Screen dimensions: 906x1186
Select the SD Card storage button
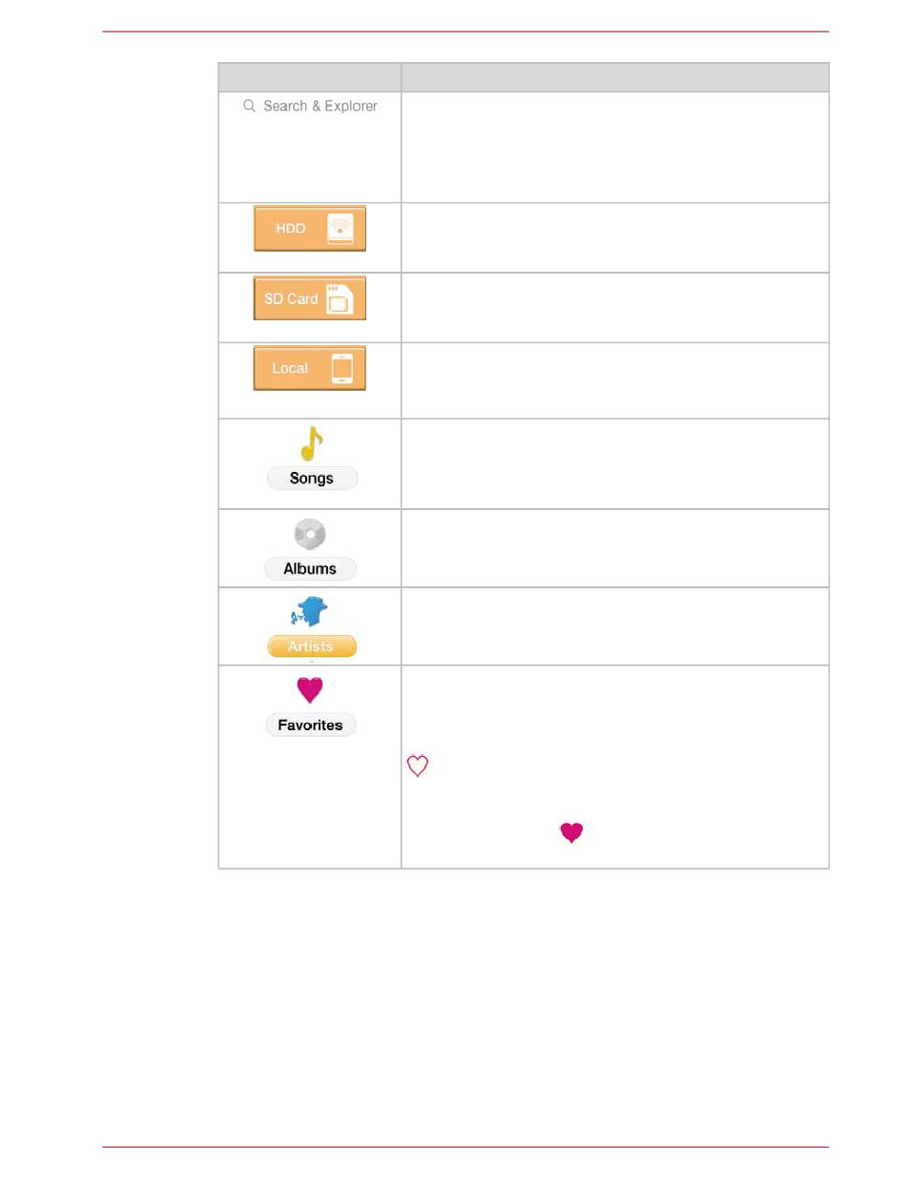(310, 298)
